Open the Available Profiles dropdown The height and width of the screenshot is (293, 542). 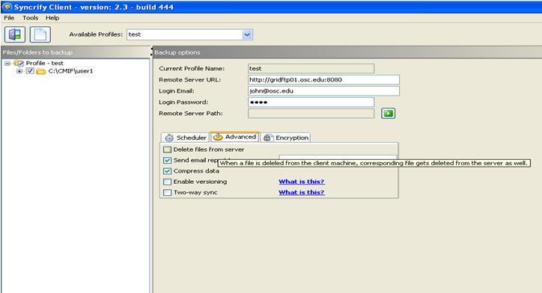pos(247,34)
